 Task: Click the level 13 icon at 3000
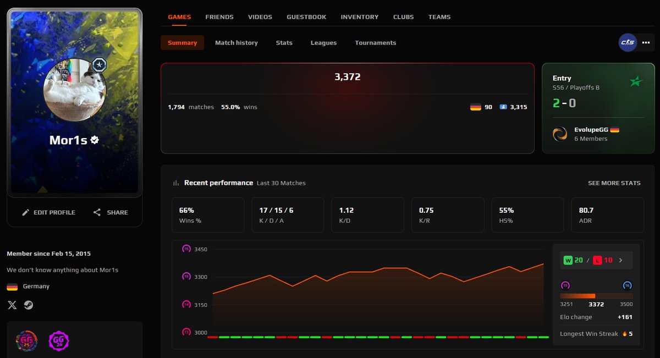pos(186,332)
